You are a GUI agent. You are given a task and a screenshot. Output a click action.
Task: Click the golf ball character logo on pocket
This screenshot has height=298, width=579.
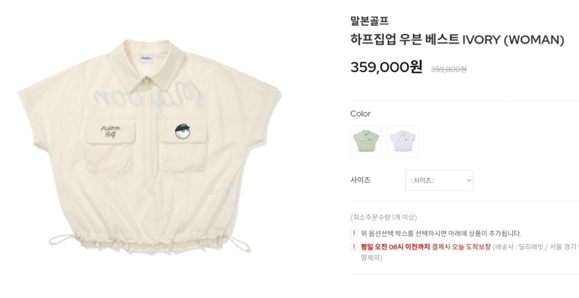point(183,132)
